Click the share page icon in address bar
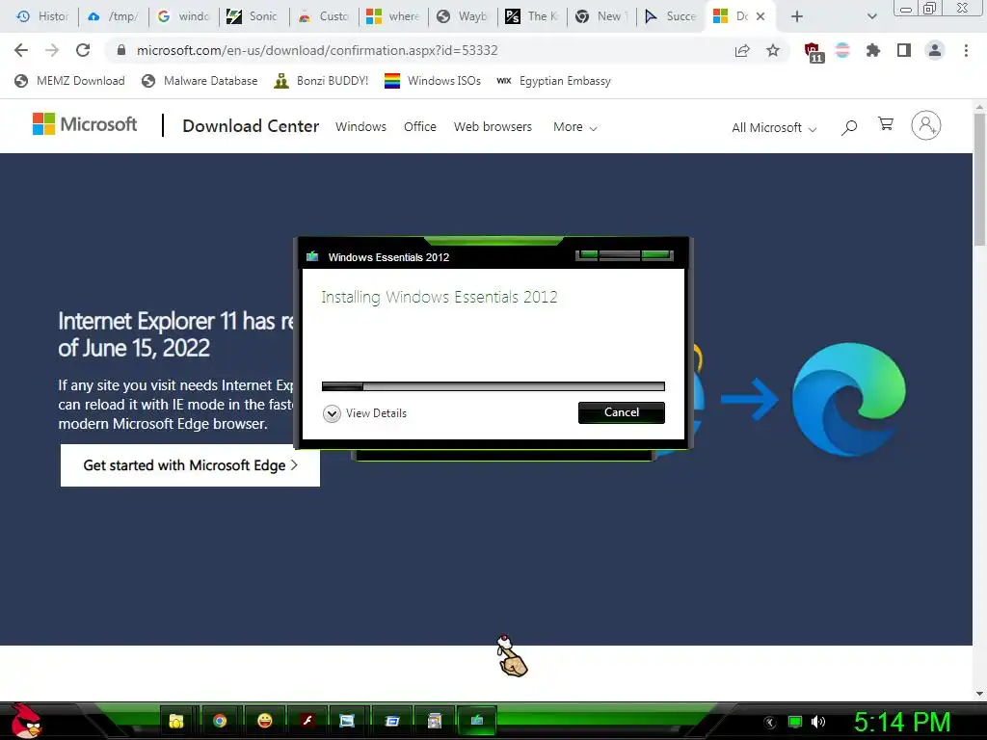 tap(742, 50)
